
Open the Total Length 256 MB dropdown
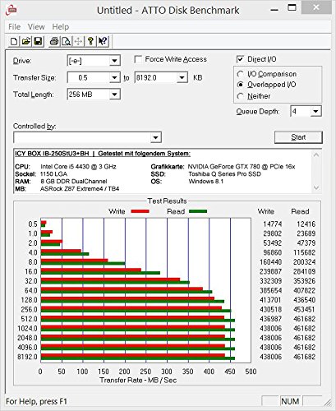pos(114,95)
